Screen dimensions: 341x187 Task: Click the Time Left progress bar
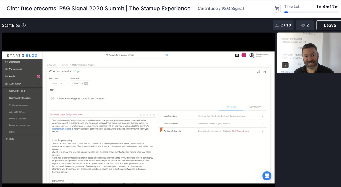coord(311,12)
